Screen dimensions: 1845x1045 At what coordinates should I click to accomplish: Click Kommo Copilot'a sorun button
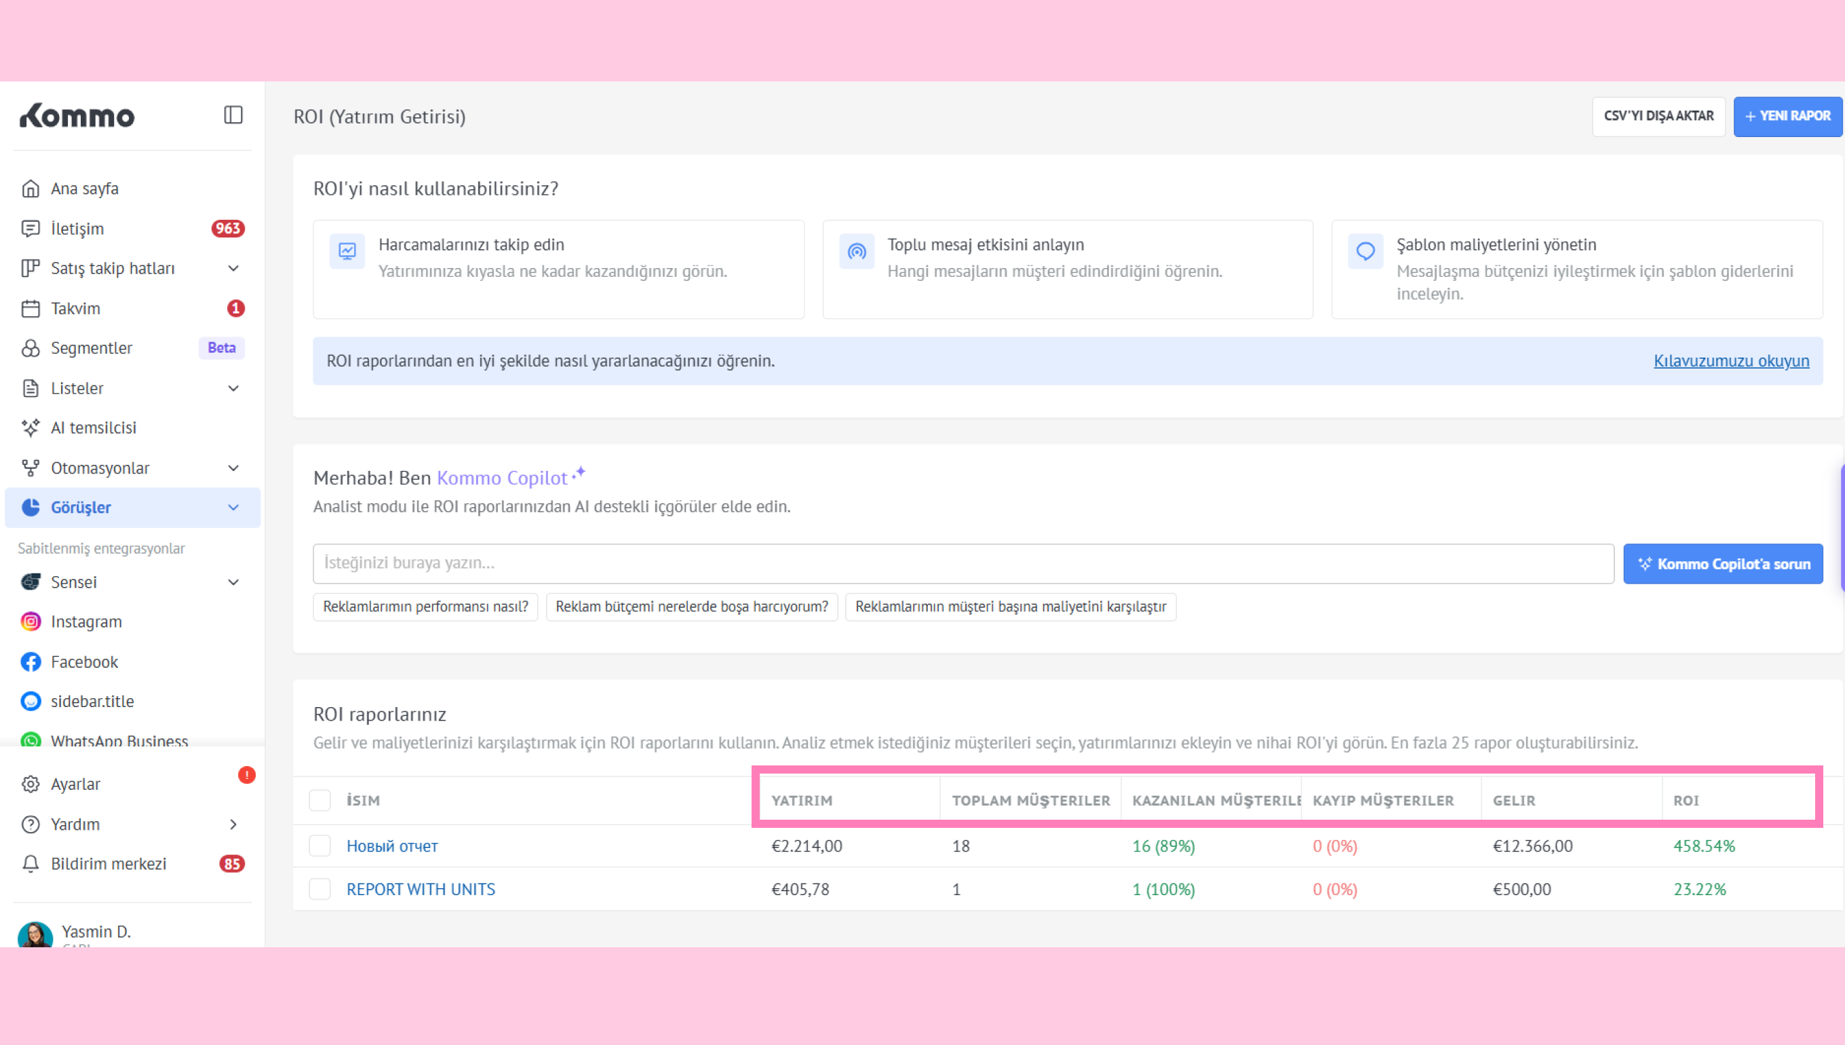pos(1723,564)
